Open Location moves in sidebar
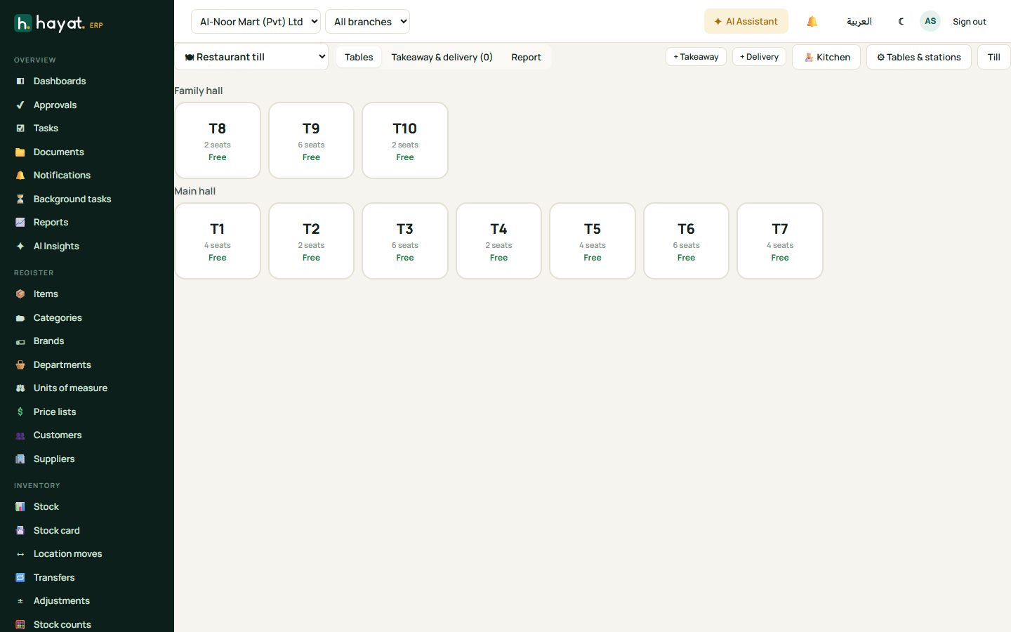1011x632 pixels. (67, 554)
